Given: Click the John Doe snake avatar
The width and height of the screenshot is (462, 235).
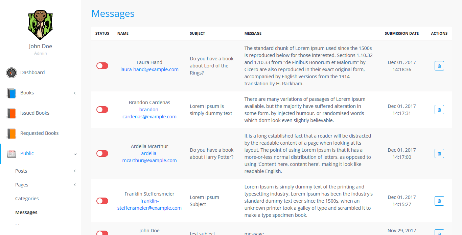Looking at the screenshot, I should click(x=40, y=25).
